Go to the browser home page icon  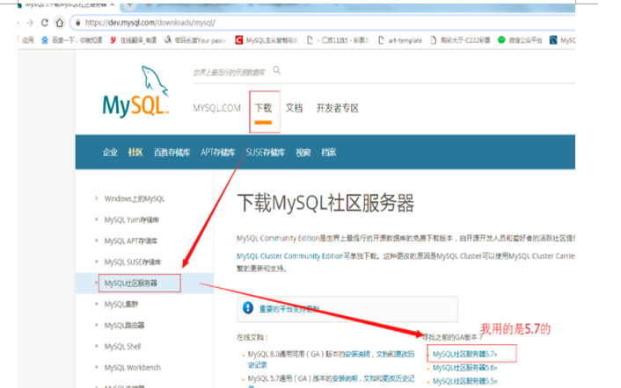click(x=60, y=23)
